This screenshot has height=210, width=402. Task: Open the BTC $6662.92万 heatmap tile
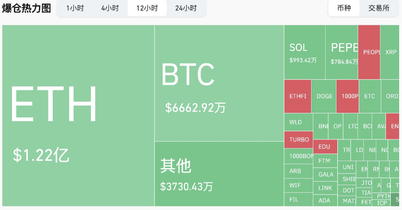219,83
